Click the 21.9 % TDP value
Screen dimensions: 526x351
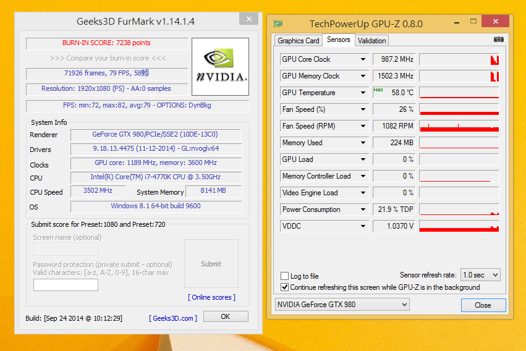[x=394, y=209]
